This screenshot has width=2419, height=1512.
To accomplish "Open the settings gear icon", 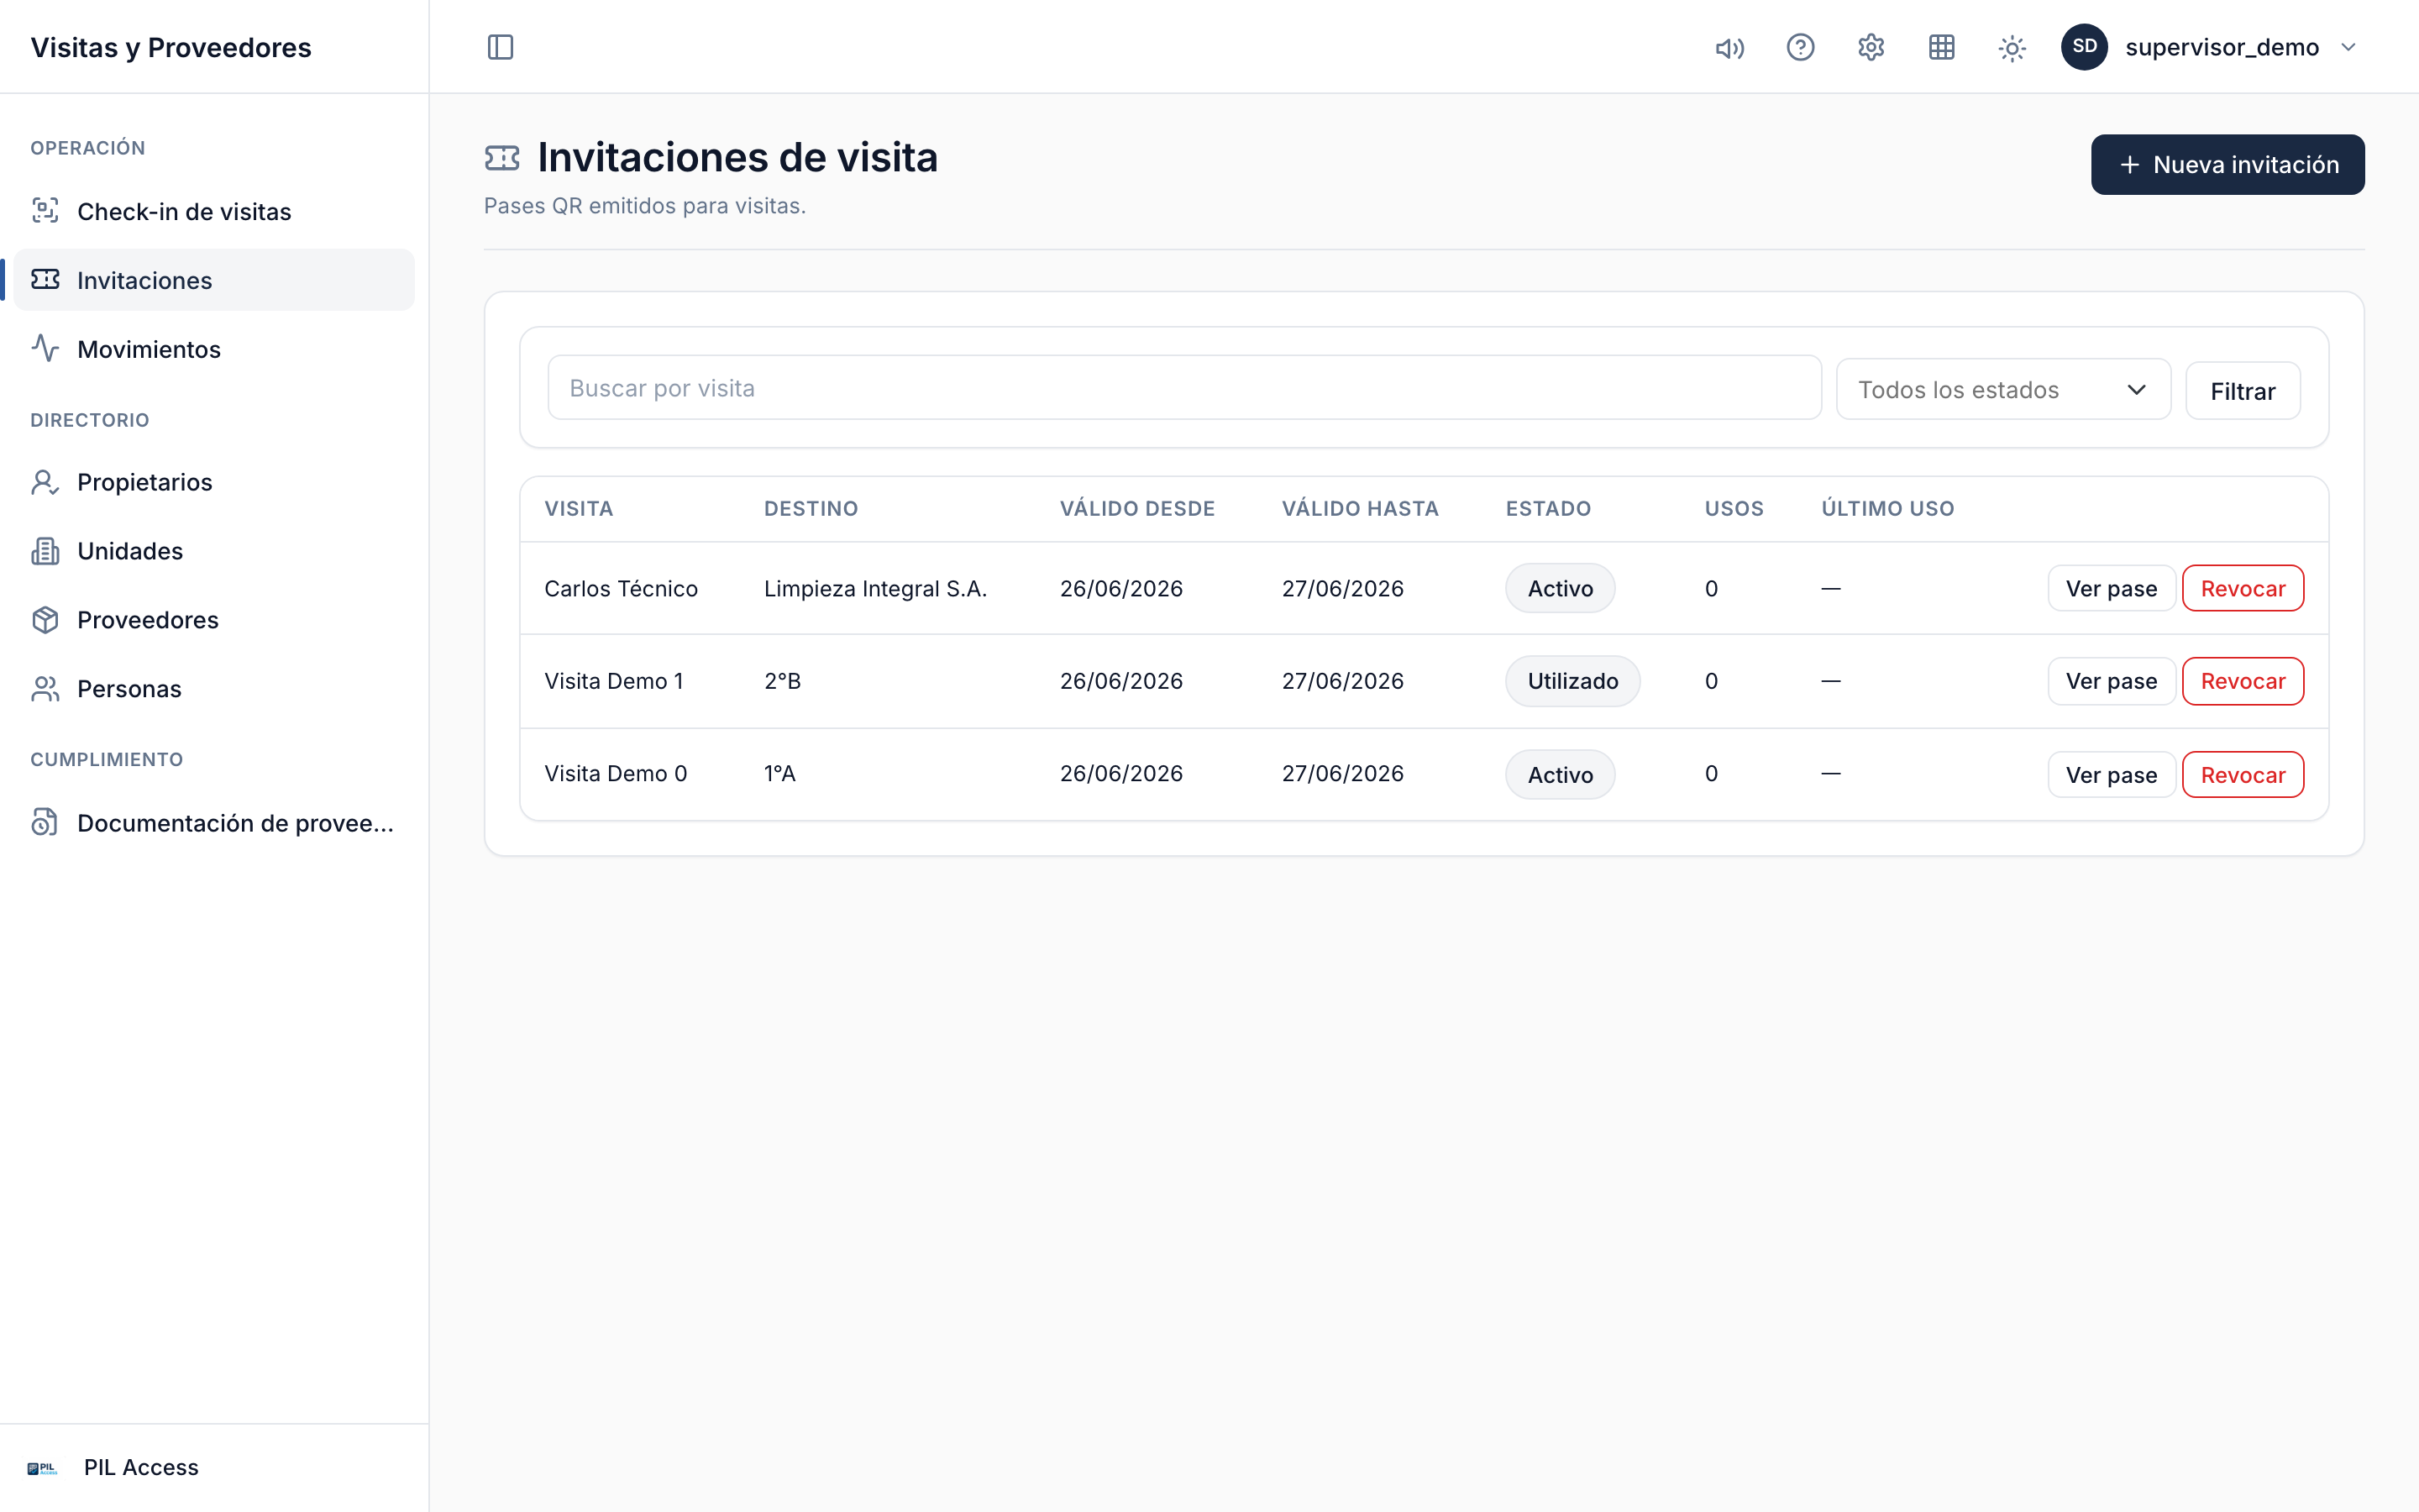I will [x=1871, y=47].
